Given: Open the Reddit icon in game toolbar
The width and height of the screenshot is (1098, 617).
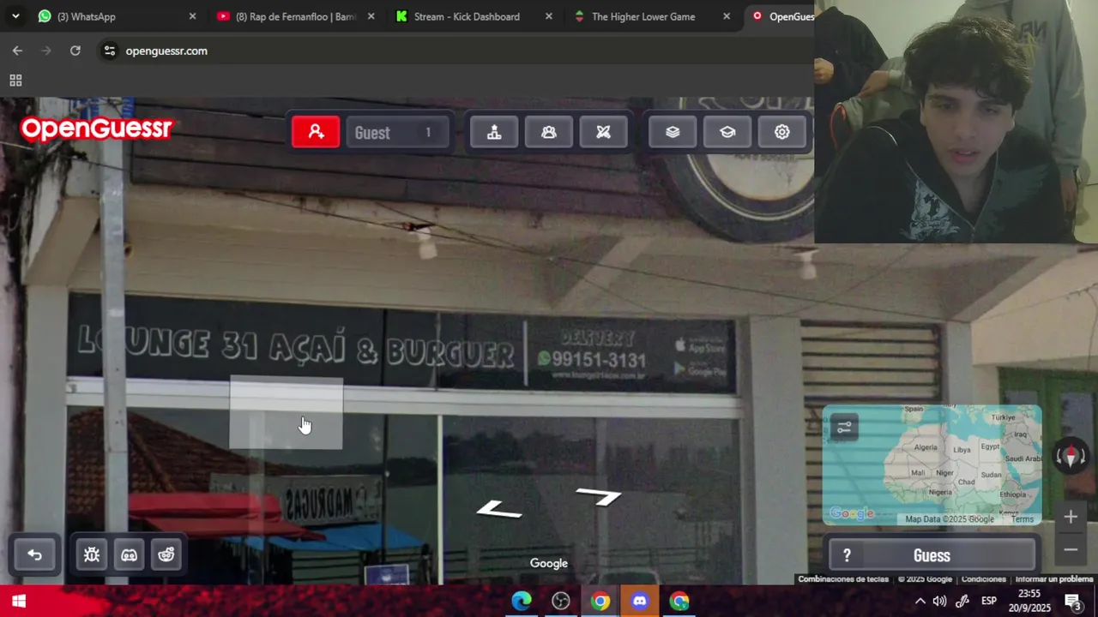Looking at the screenshot, I should tap(166, 555).
